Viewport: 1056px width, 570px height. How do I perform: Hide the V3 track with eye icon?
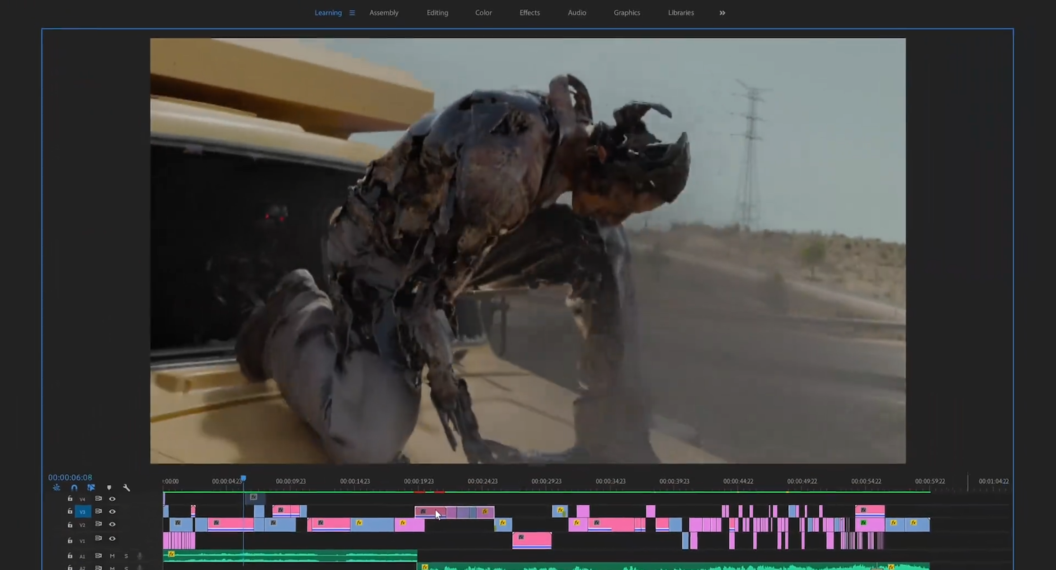coord(112,511)
